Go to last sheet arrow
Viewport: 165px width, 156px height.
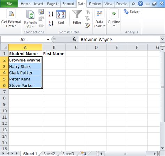17,154
